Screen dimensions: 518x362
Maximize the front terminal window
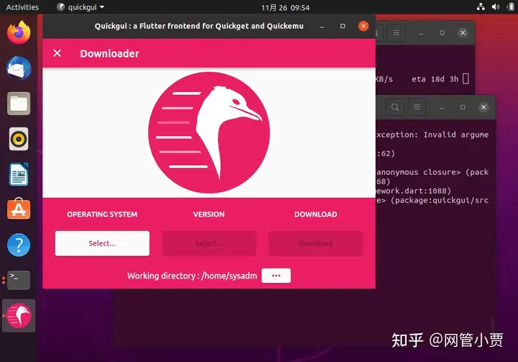463,107
